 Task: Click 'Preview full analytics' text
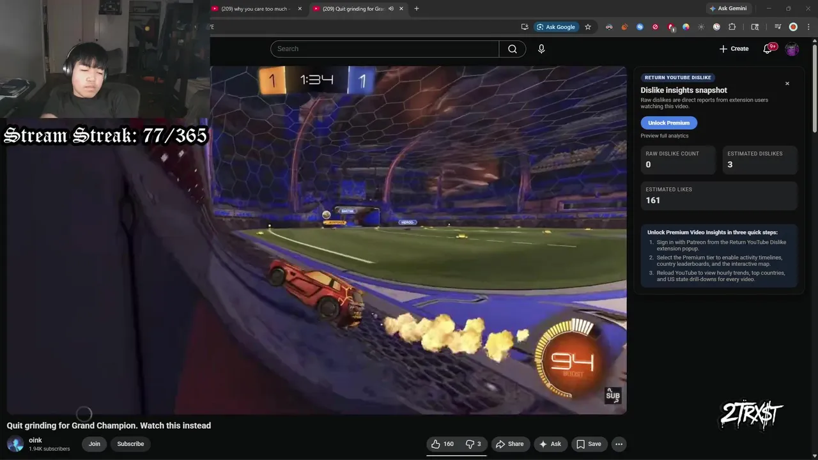[665, 135]
